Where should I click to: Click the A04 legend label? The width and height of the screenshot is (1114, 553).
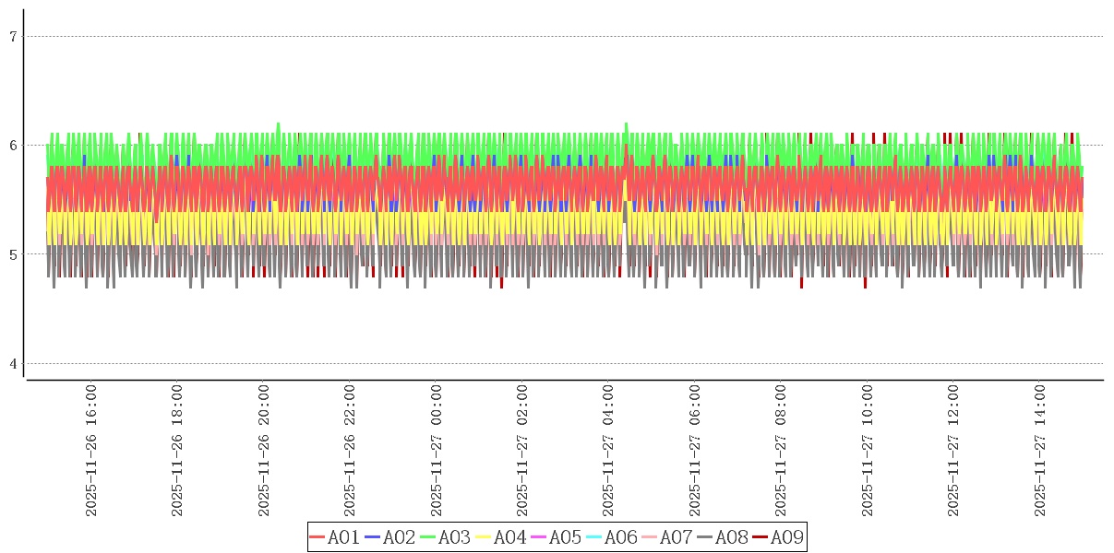click(509, 537)
